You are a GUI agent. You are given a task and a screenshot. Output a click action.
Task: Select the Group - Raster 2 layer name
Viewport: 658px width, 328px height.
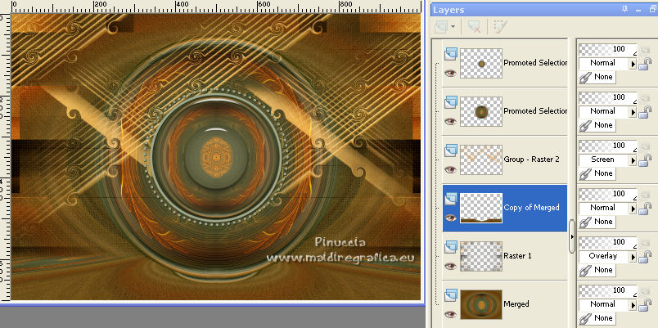point(532,160)
